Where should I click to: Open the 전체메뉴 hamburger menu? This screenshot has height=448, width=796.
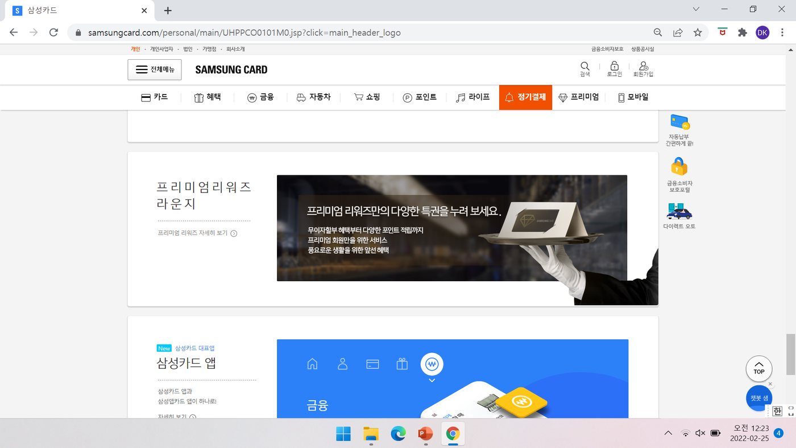click(154, 69)
